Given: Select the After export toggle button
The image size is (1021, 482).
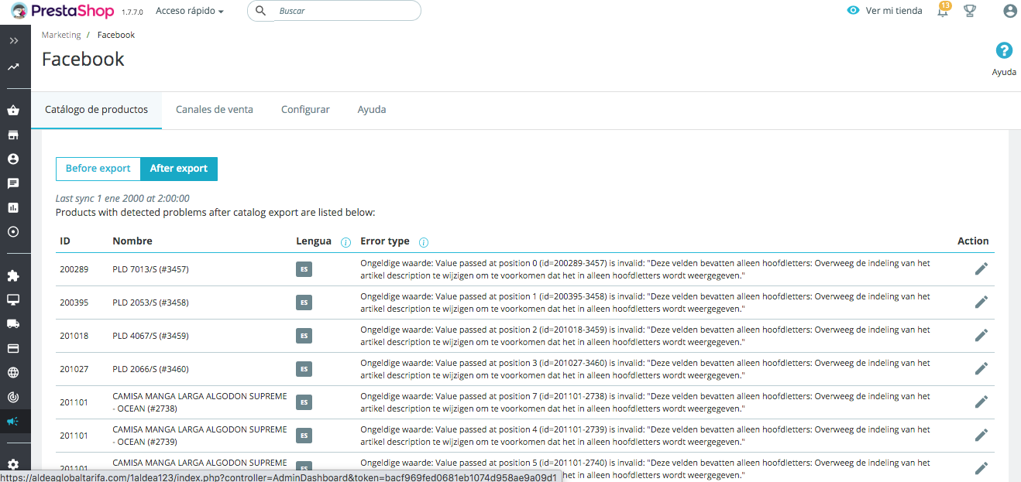Looking at the screenshot, I should 179,169.
